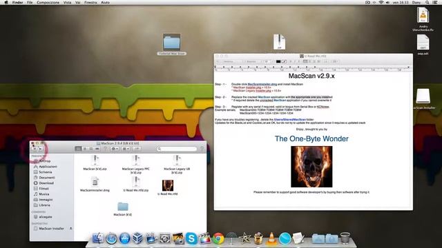Open the Finder menu in menu bar

tap(17, 2)
